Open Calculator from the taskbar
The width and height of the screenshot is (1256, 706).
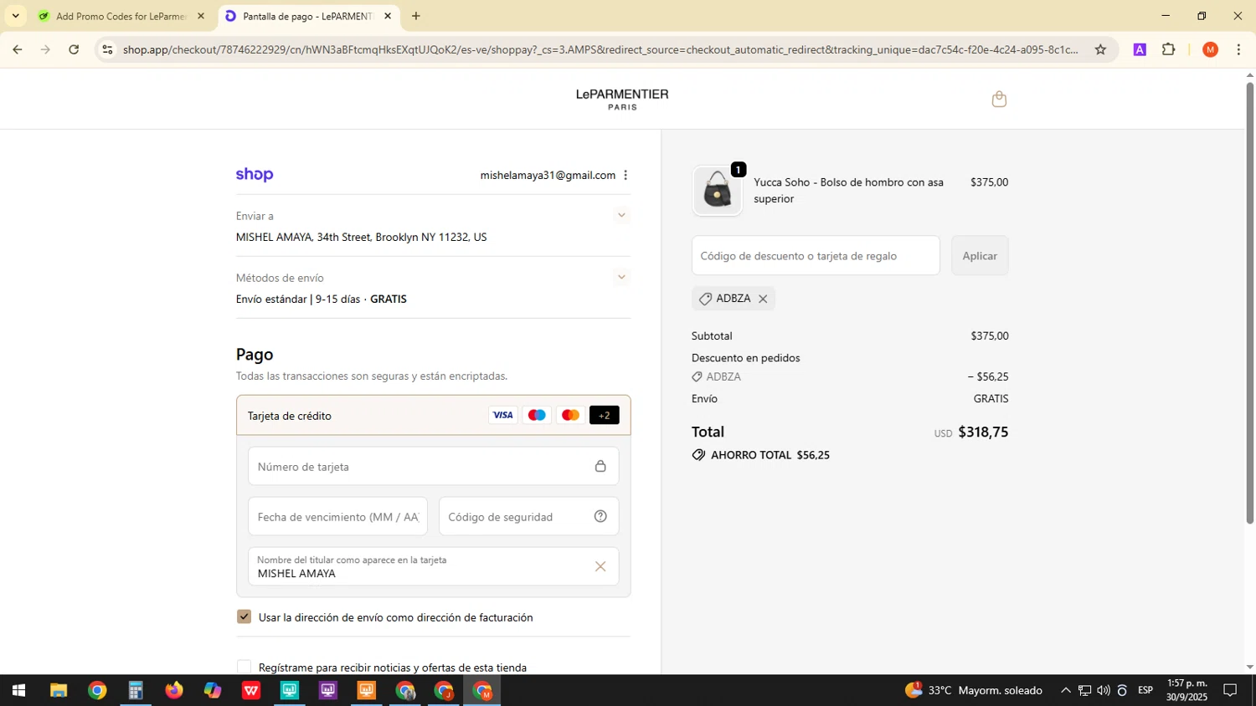136,691
